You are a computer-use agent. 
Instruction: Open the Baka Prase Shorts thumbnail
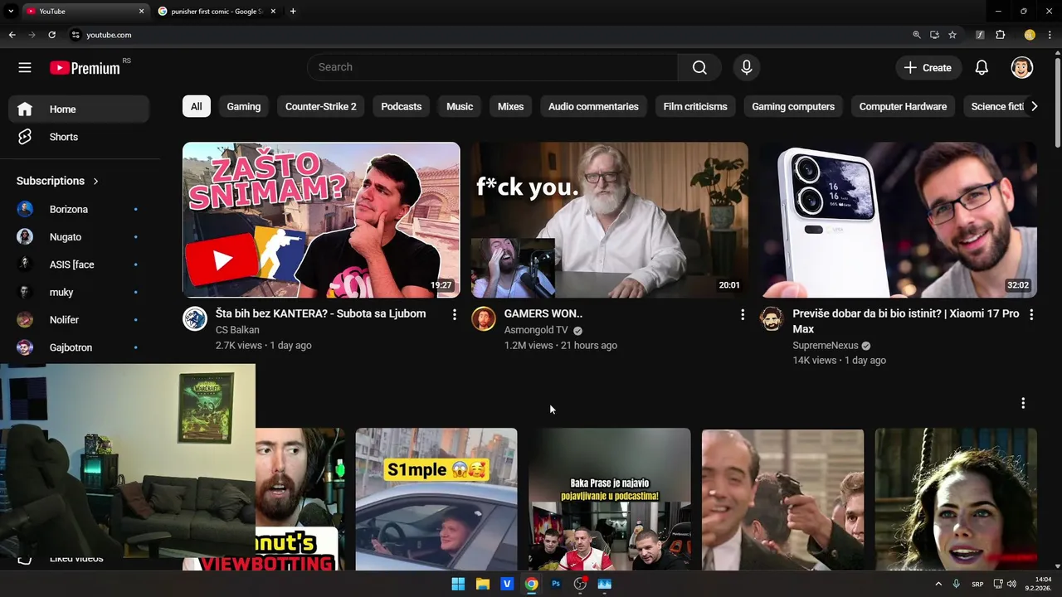pyautogui.click(x=610, y=499)
